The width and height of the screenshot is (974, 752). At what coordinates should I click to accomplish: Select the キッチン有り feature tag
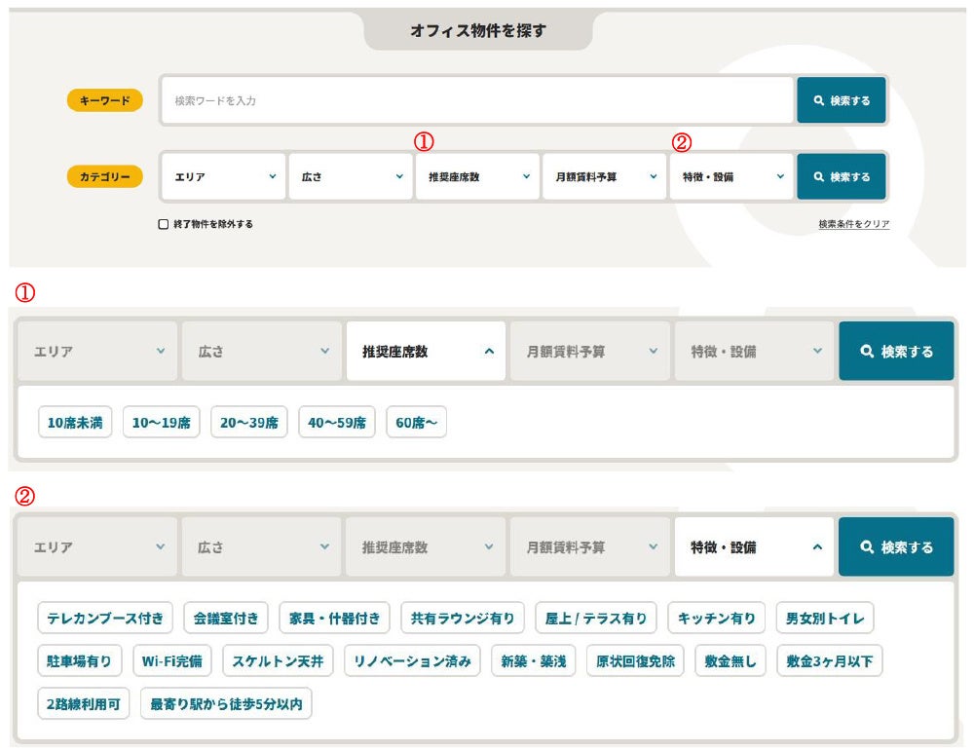(716, 619)
